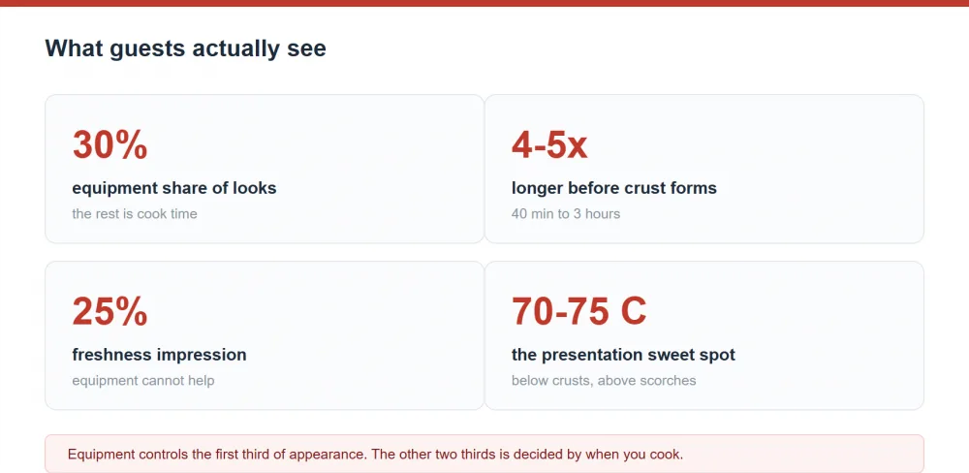Click the 'longer before crust forms' label

coord(614,188)
